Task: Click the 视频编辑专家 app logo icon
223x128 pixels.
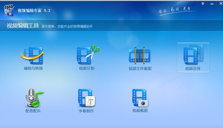Action: point(9,10)
